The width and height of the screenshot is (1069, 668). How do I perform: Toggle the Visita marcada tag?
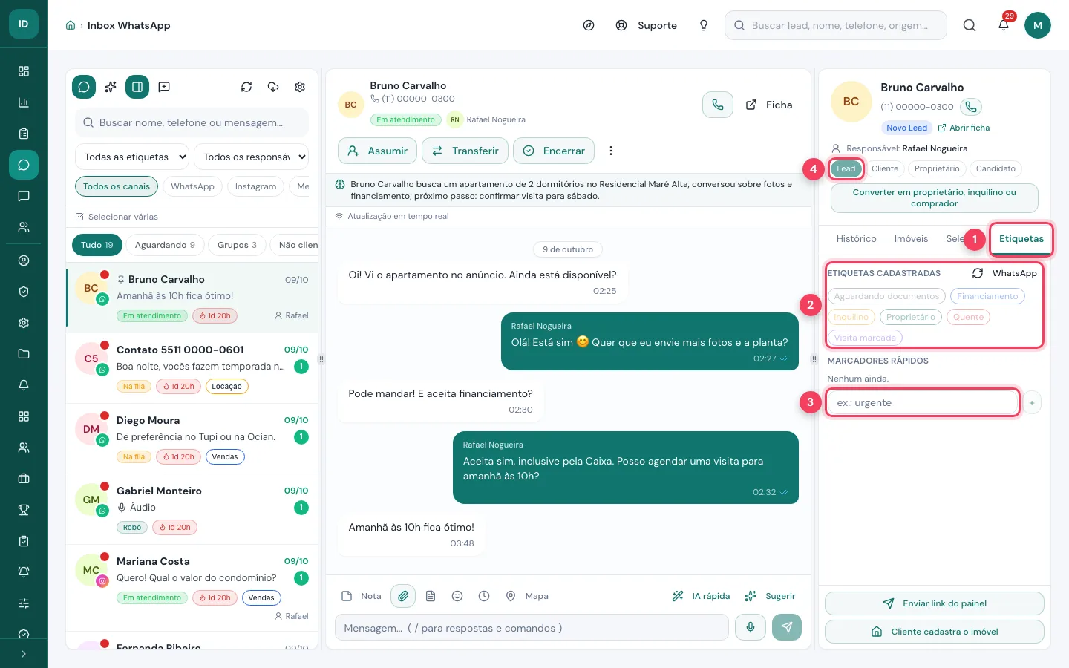[865, 338]
